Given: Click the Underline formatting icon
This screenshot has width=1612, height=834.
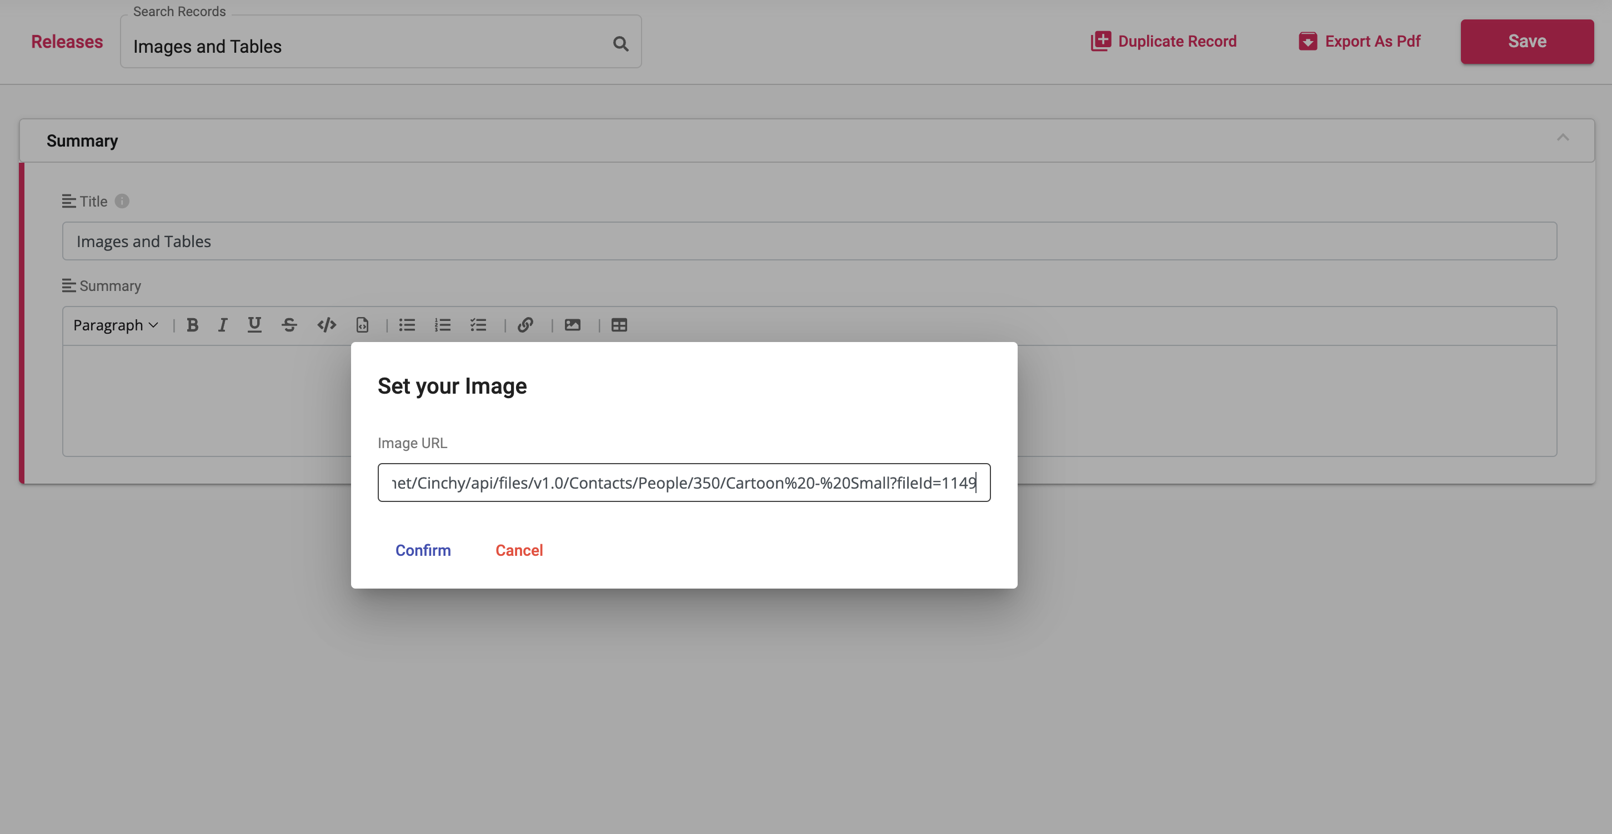Looking at the screenshot, I should coord(257,324).
